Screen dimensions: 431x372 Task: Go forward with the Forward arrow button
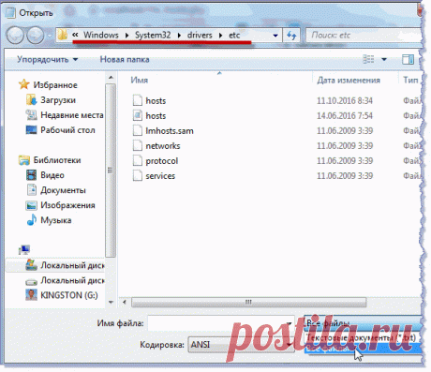35,36
